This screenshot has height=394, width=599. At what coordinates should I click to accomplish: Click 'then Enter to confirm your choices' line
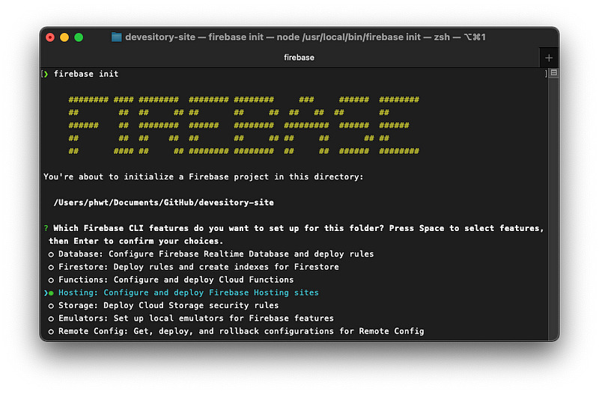136,241
